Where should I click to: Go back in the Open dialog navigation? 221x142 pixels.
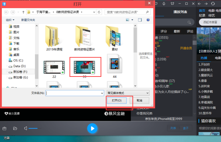[6, 12]
